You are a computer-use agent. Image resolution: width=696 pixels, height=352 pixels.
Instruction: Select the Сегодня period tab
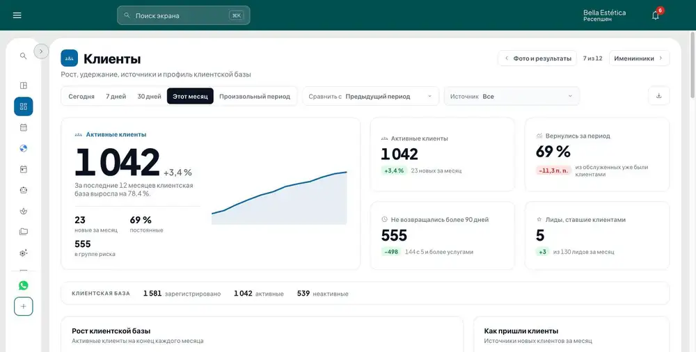tap(81, 96)
